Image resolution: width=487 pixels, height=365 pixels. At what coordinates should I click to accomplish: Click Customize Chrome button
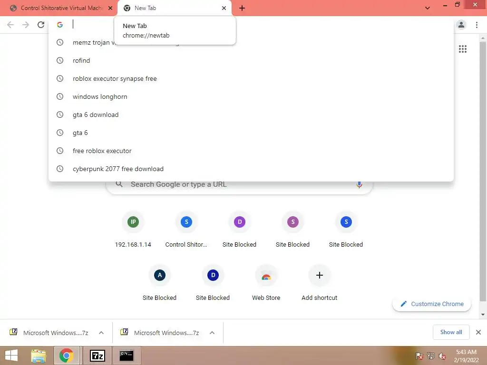coord(432,304)
